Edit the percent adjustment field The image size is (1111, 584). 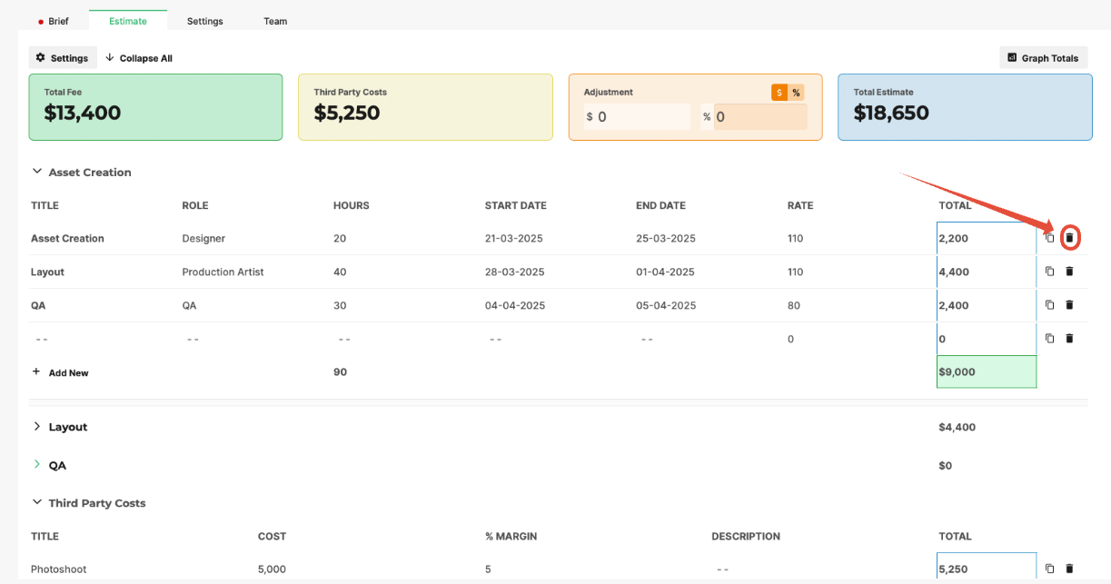759,116
